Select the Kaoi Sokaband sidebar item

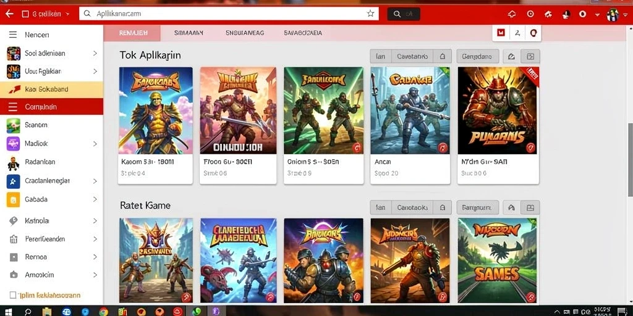[x=52, y=89]
